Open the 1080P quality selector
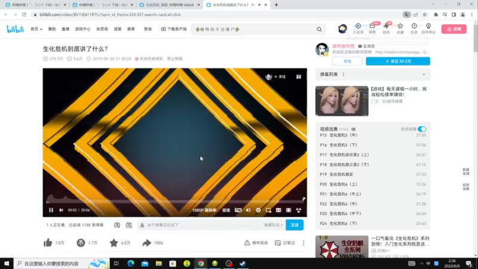Image resolution: width=478 pixels, height=269 pixels. point(204,210)
